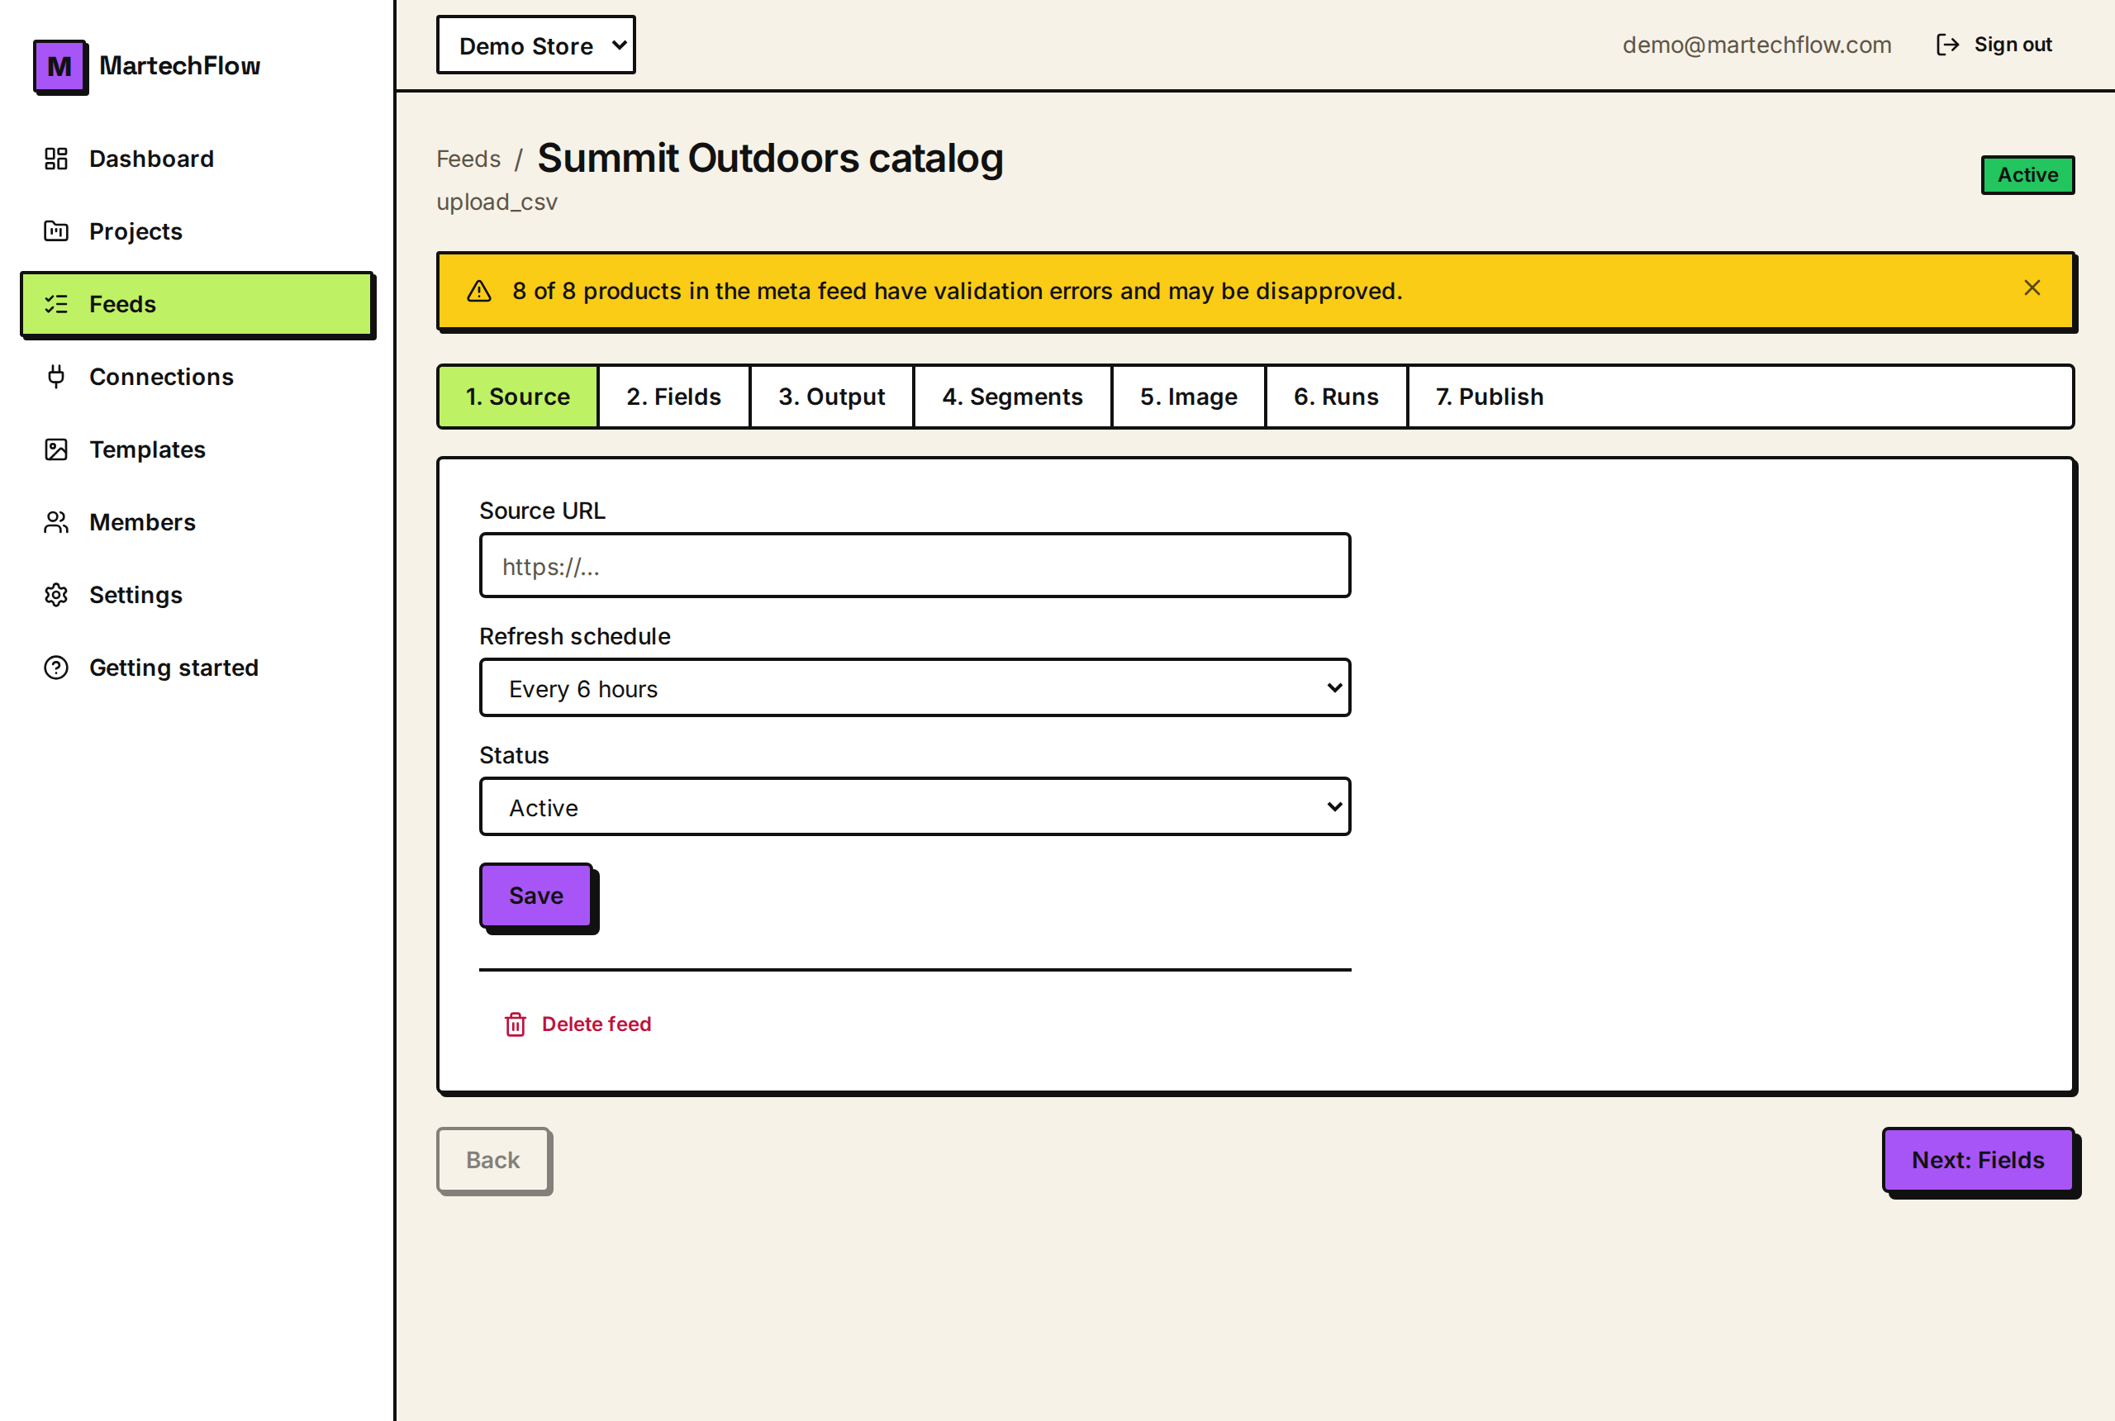Click the Status field label
2115x1421 pixels.
pos(514,755)
